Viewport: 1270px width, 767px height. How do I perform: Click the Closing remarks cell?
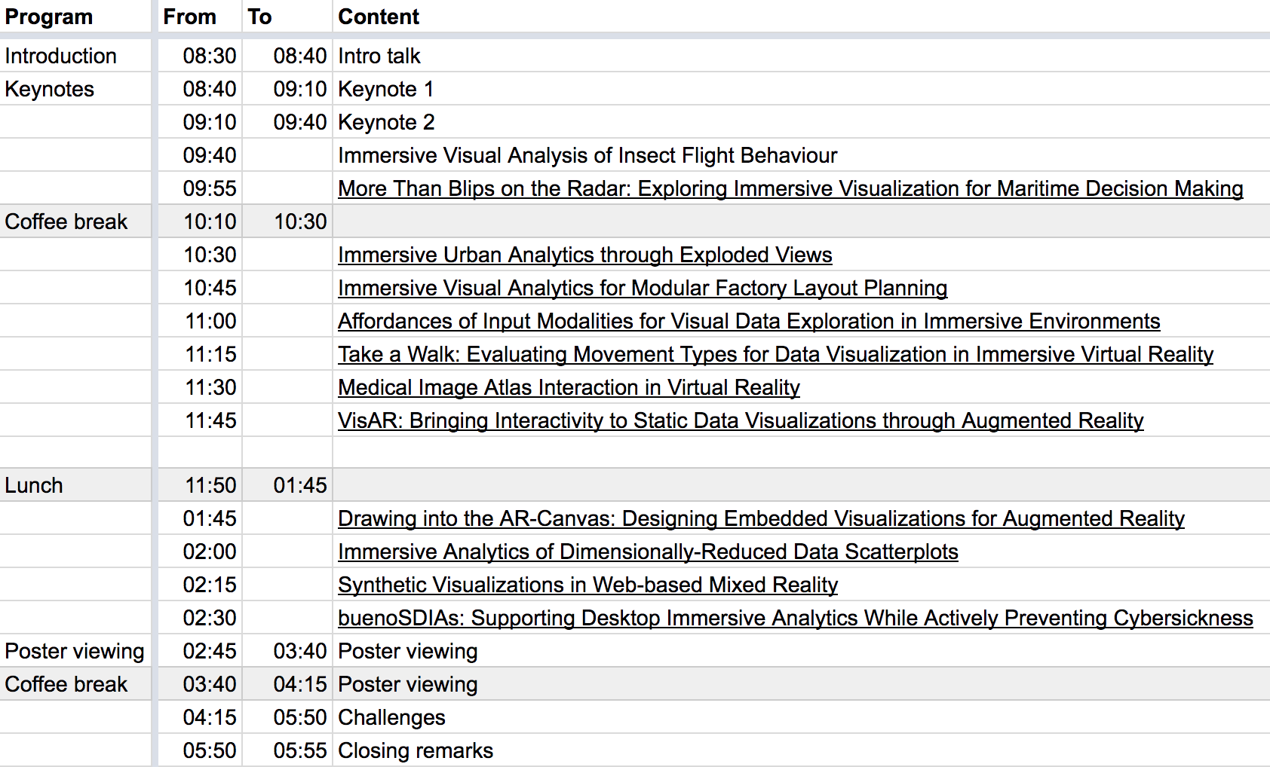pos(801,750)
